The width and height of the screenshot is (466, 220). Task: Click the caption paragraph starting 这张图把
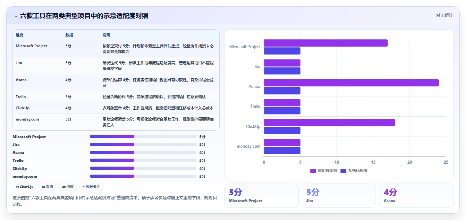[114, 201]
